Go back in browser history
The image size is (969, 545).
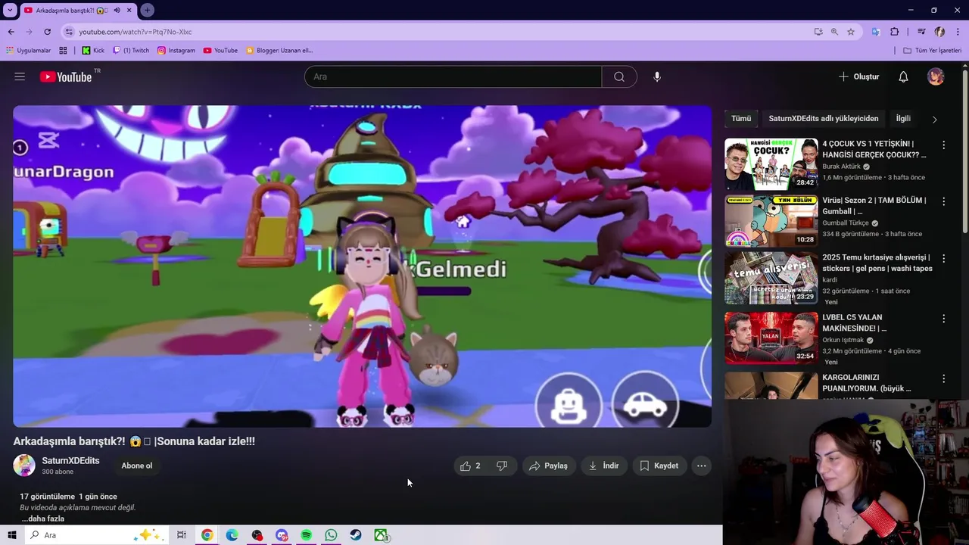tap(11, 32)
